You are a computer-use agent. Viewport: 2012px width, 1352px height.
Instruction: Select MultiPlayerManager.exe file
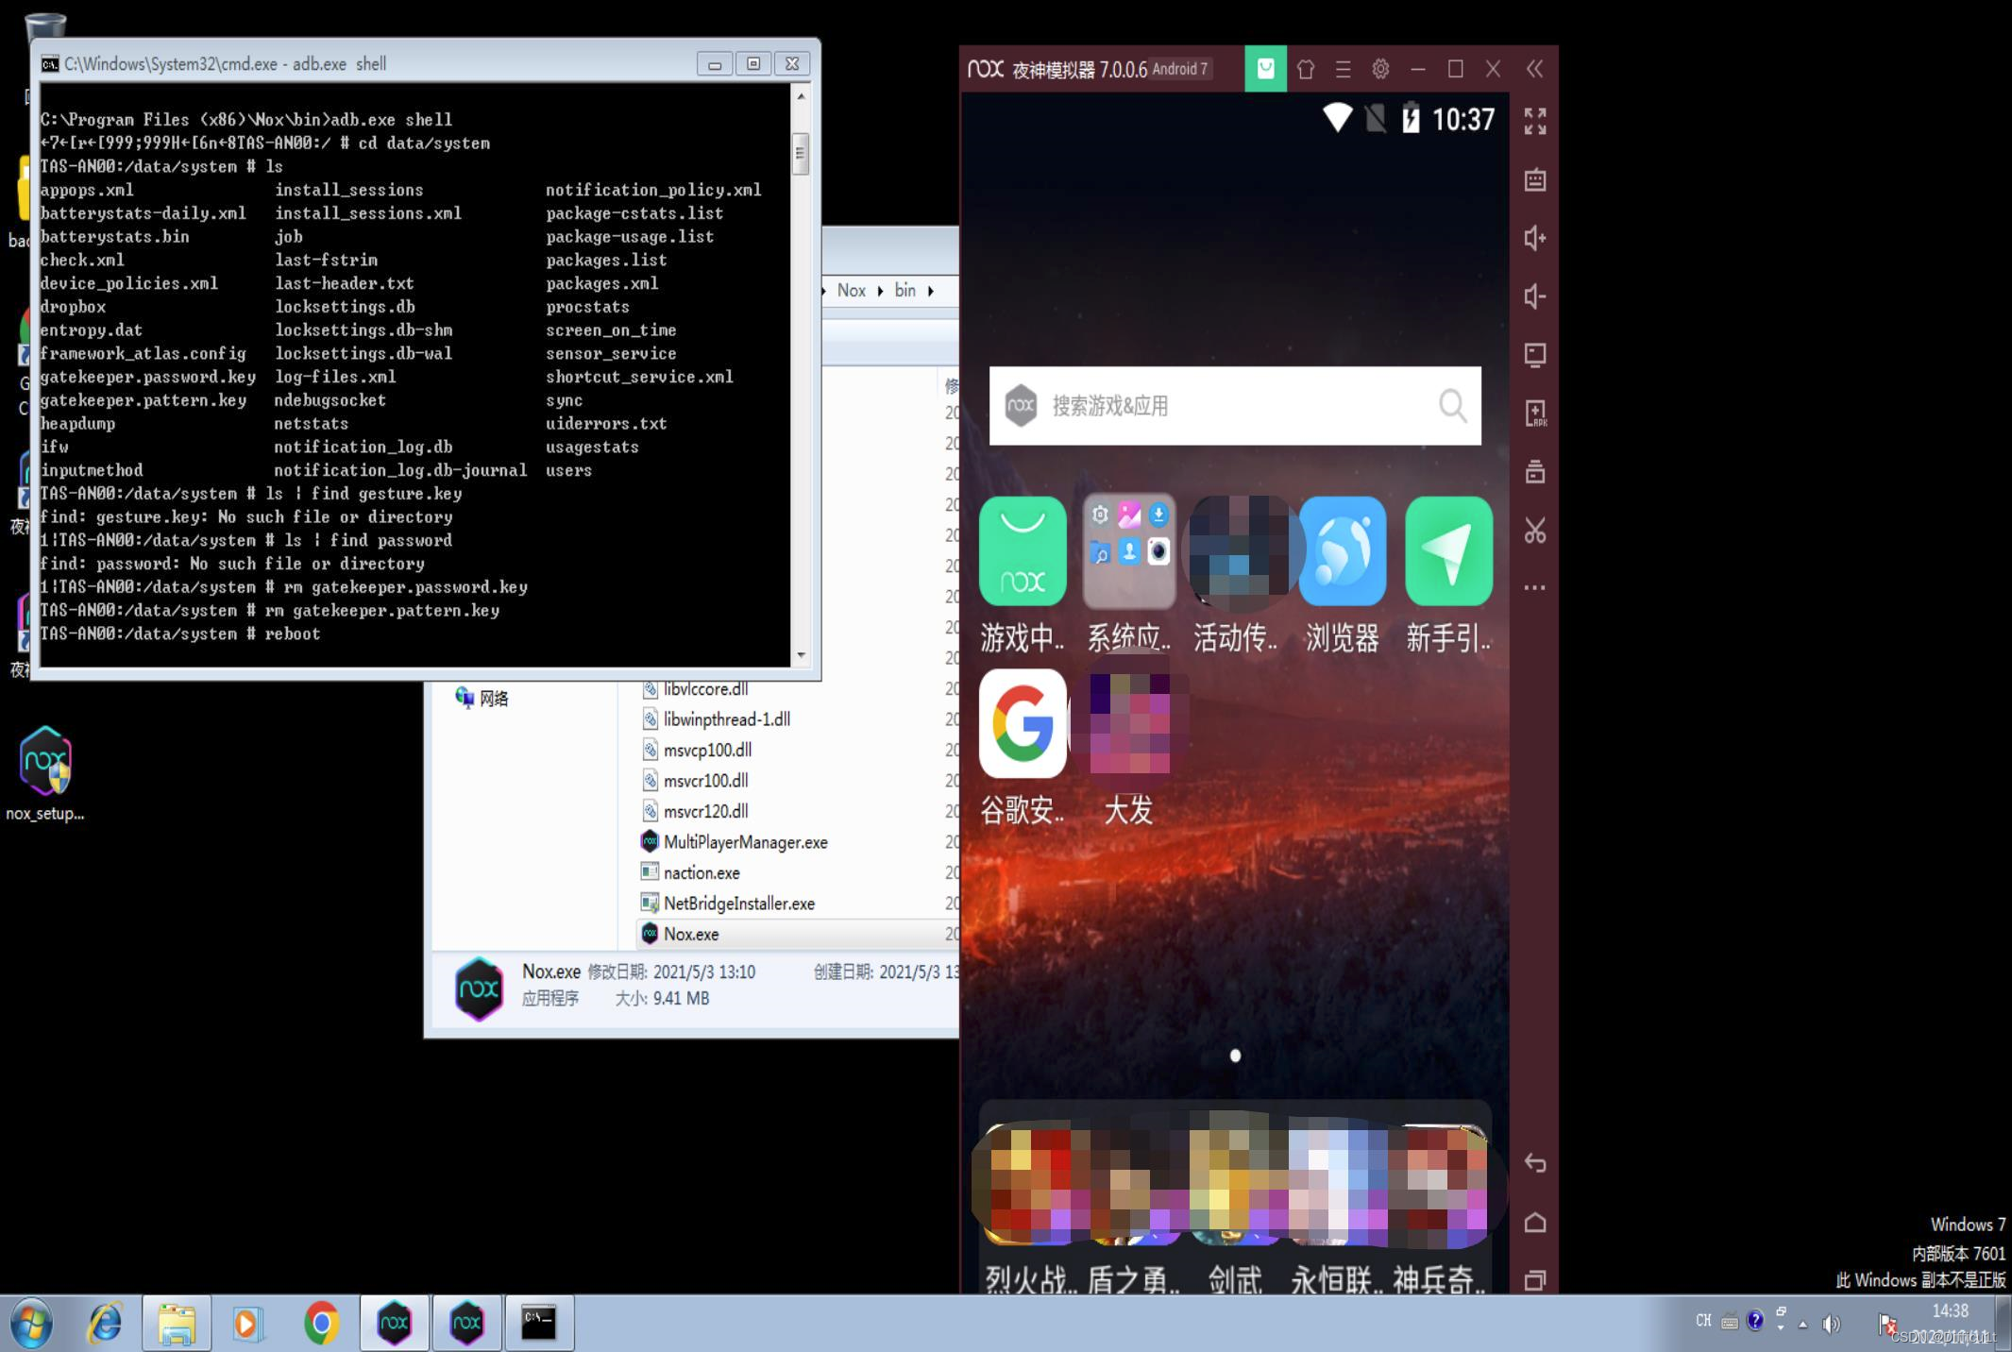745,842
